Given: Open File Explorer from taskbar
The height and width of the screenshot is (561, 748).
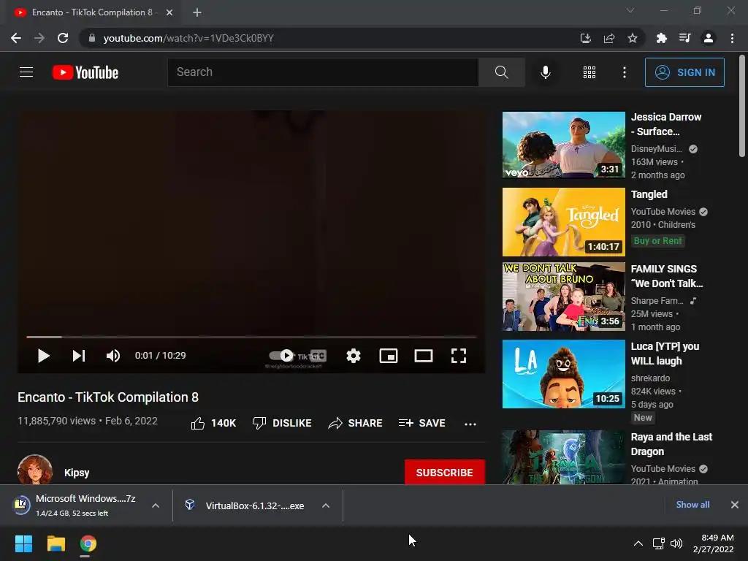Looking at the screenshot, I should pos(56,543).
